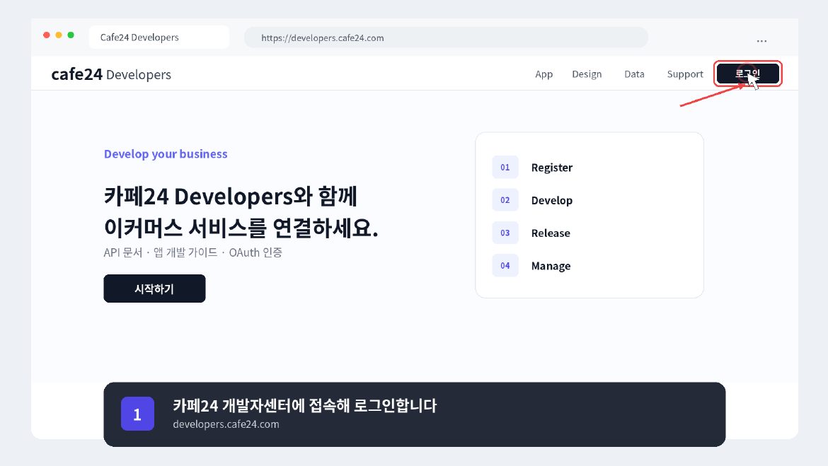Click the 로그인 login button
Screen dimensions: 828x466
748,74
